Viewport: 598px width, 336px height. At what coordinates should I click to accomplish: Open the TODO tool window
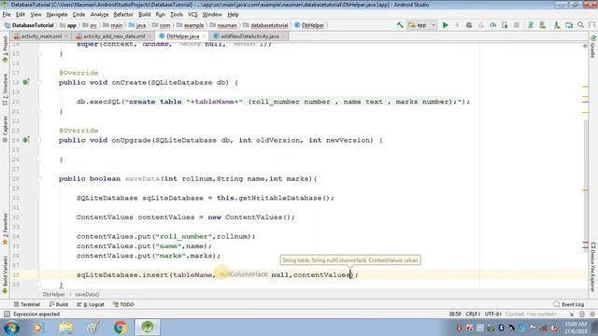(123, 304)
